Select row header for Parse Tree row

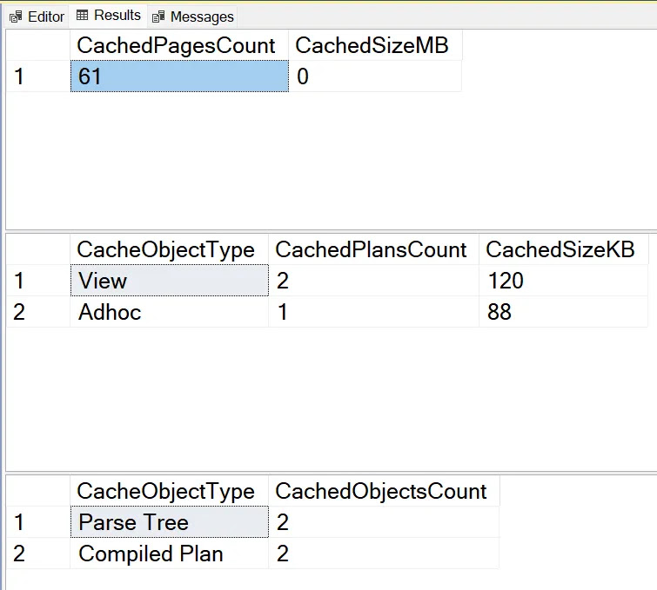(38, 522)
